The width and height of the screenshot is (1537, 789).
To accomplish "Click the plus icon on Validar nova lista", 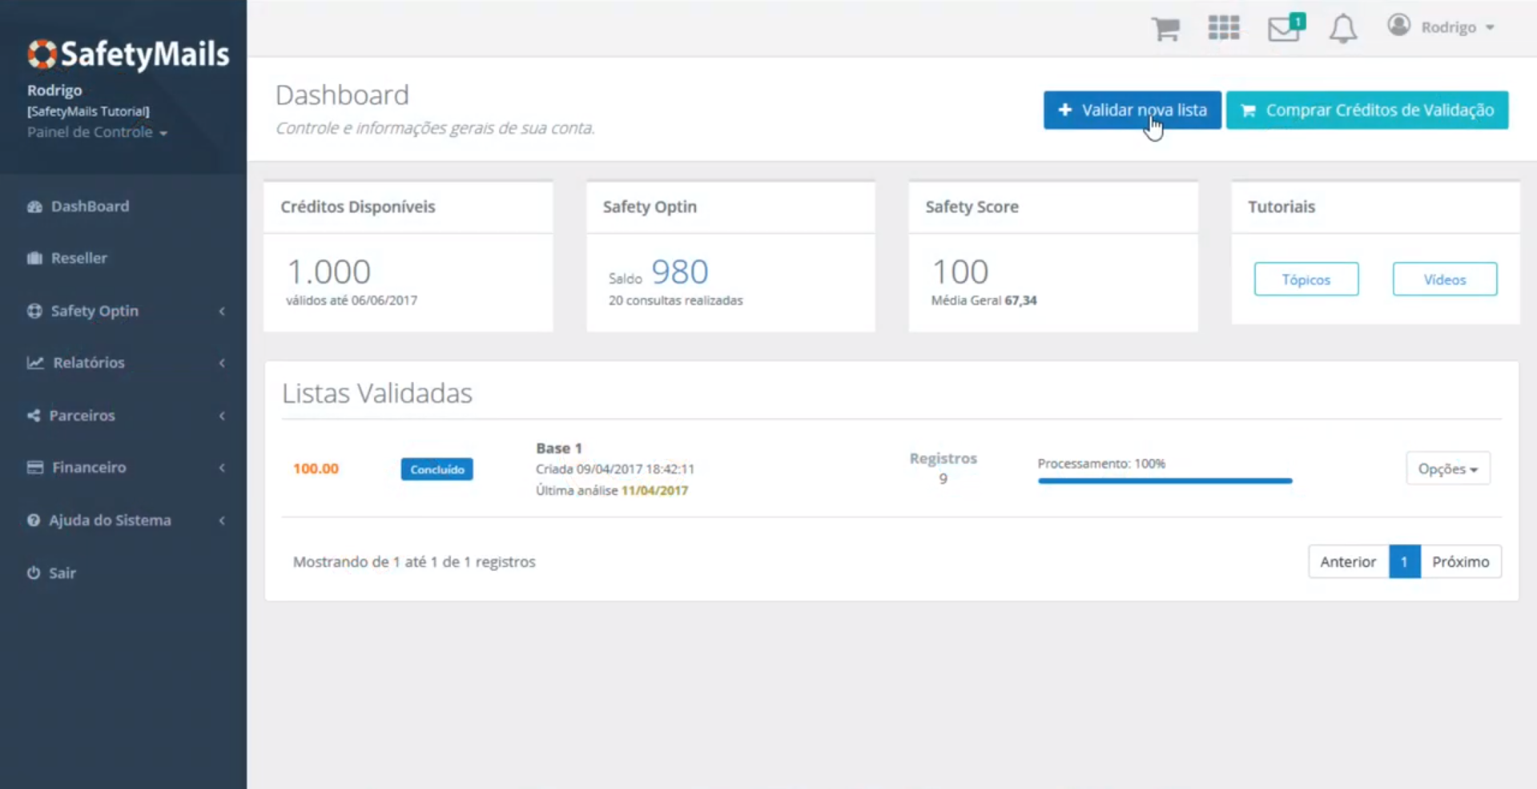I will pos(1064,110).
